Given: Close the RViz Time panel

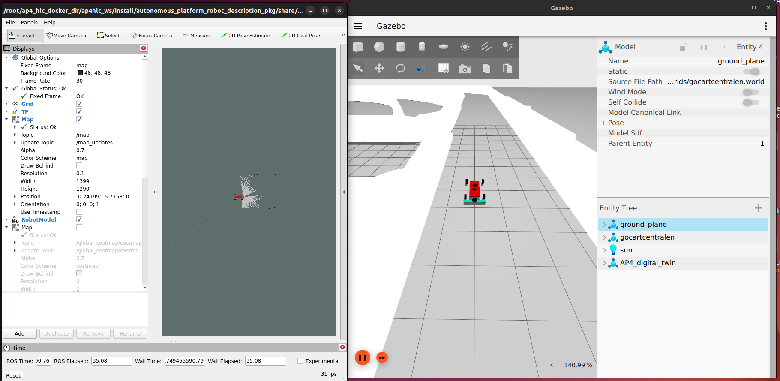Looking at the screenshot, I should [342, 348].
